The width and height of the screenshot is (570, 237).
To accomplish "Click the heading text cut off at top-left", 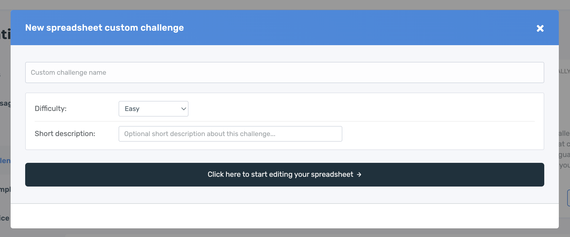I will point(5,34).
